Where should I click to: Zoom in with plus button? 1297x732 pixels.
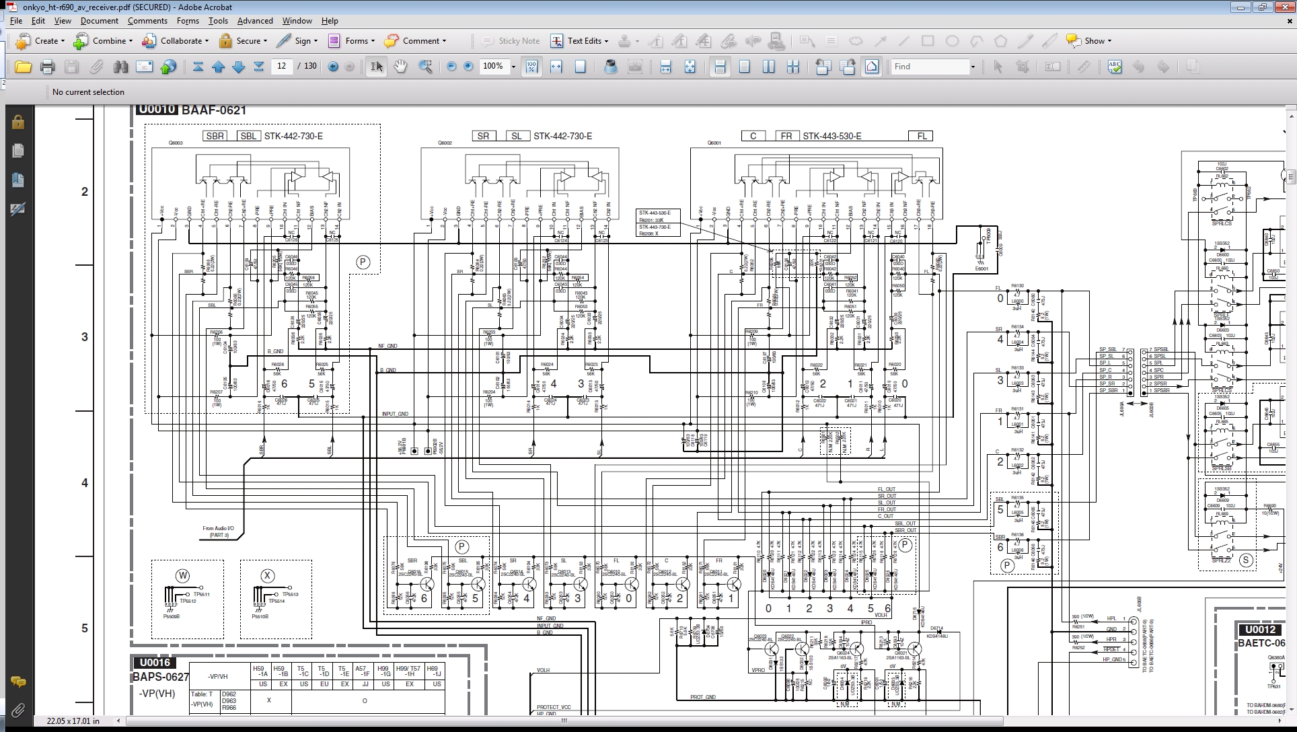pyautogui.click(x=469, y=67)
